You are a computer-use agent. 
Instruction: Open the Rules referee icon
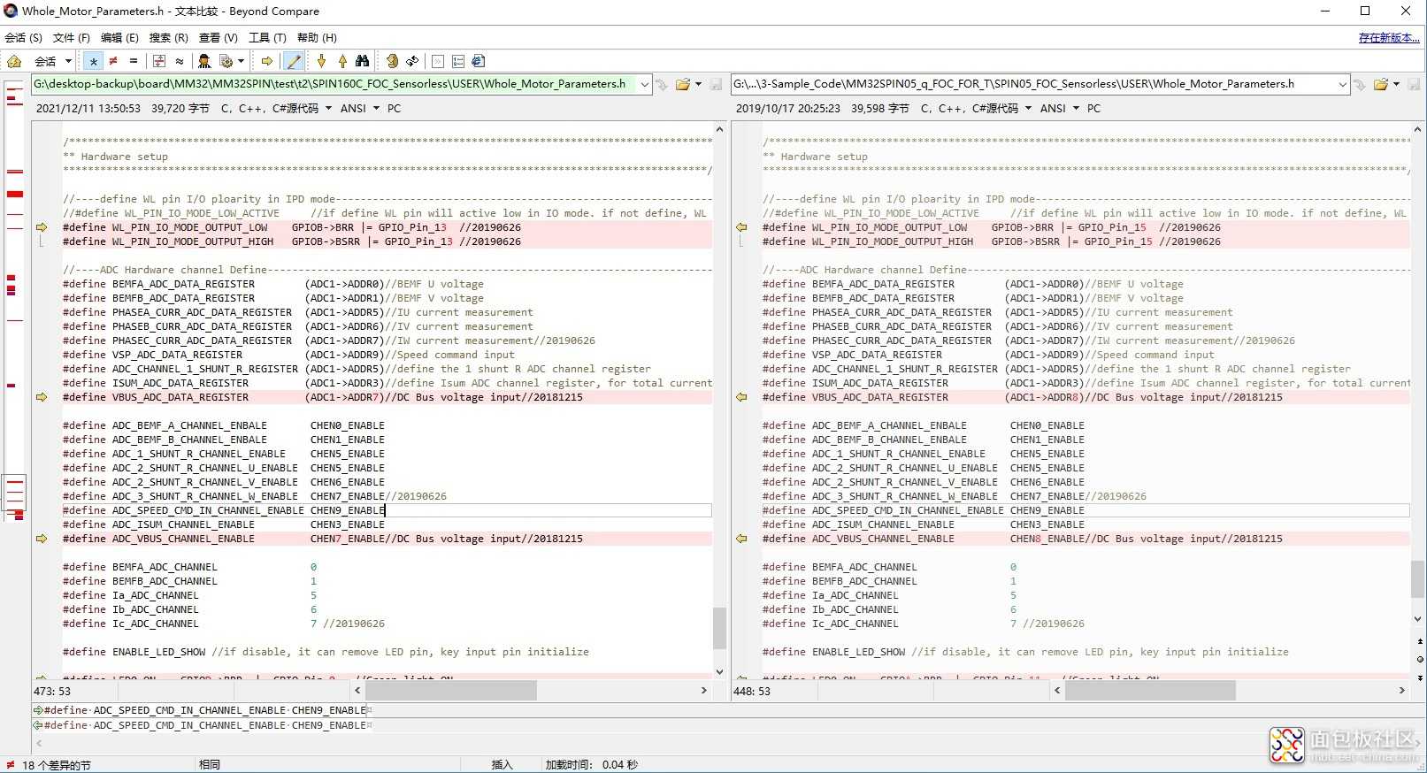click(x=204, y=61)
